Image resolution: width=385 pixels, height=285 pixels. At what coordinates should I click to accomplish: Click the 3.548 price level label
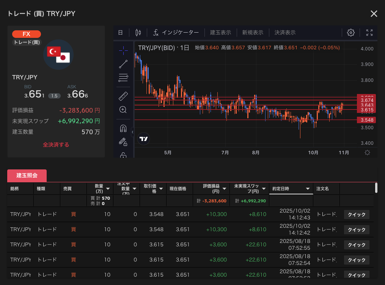pyautogui.click(x=366, y=120)
